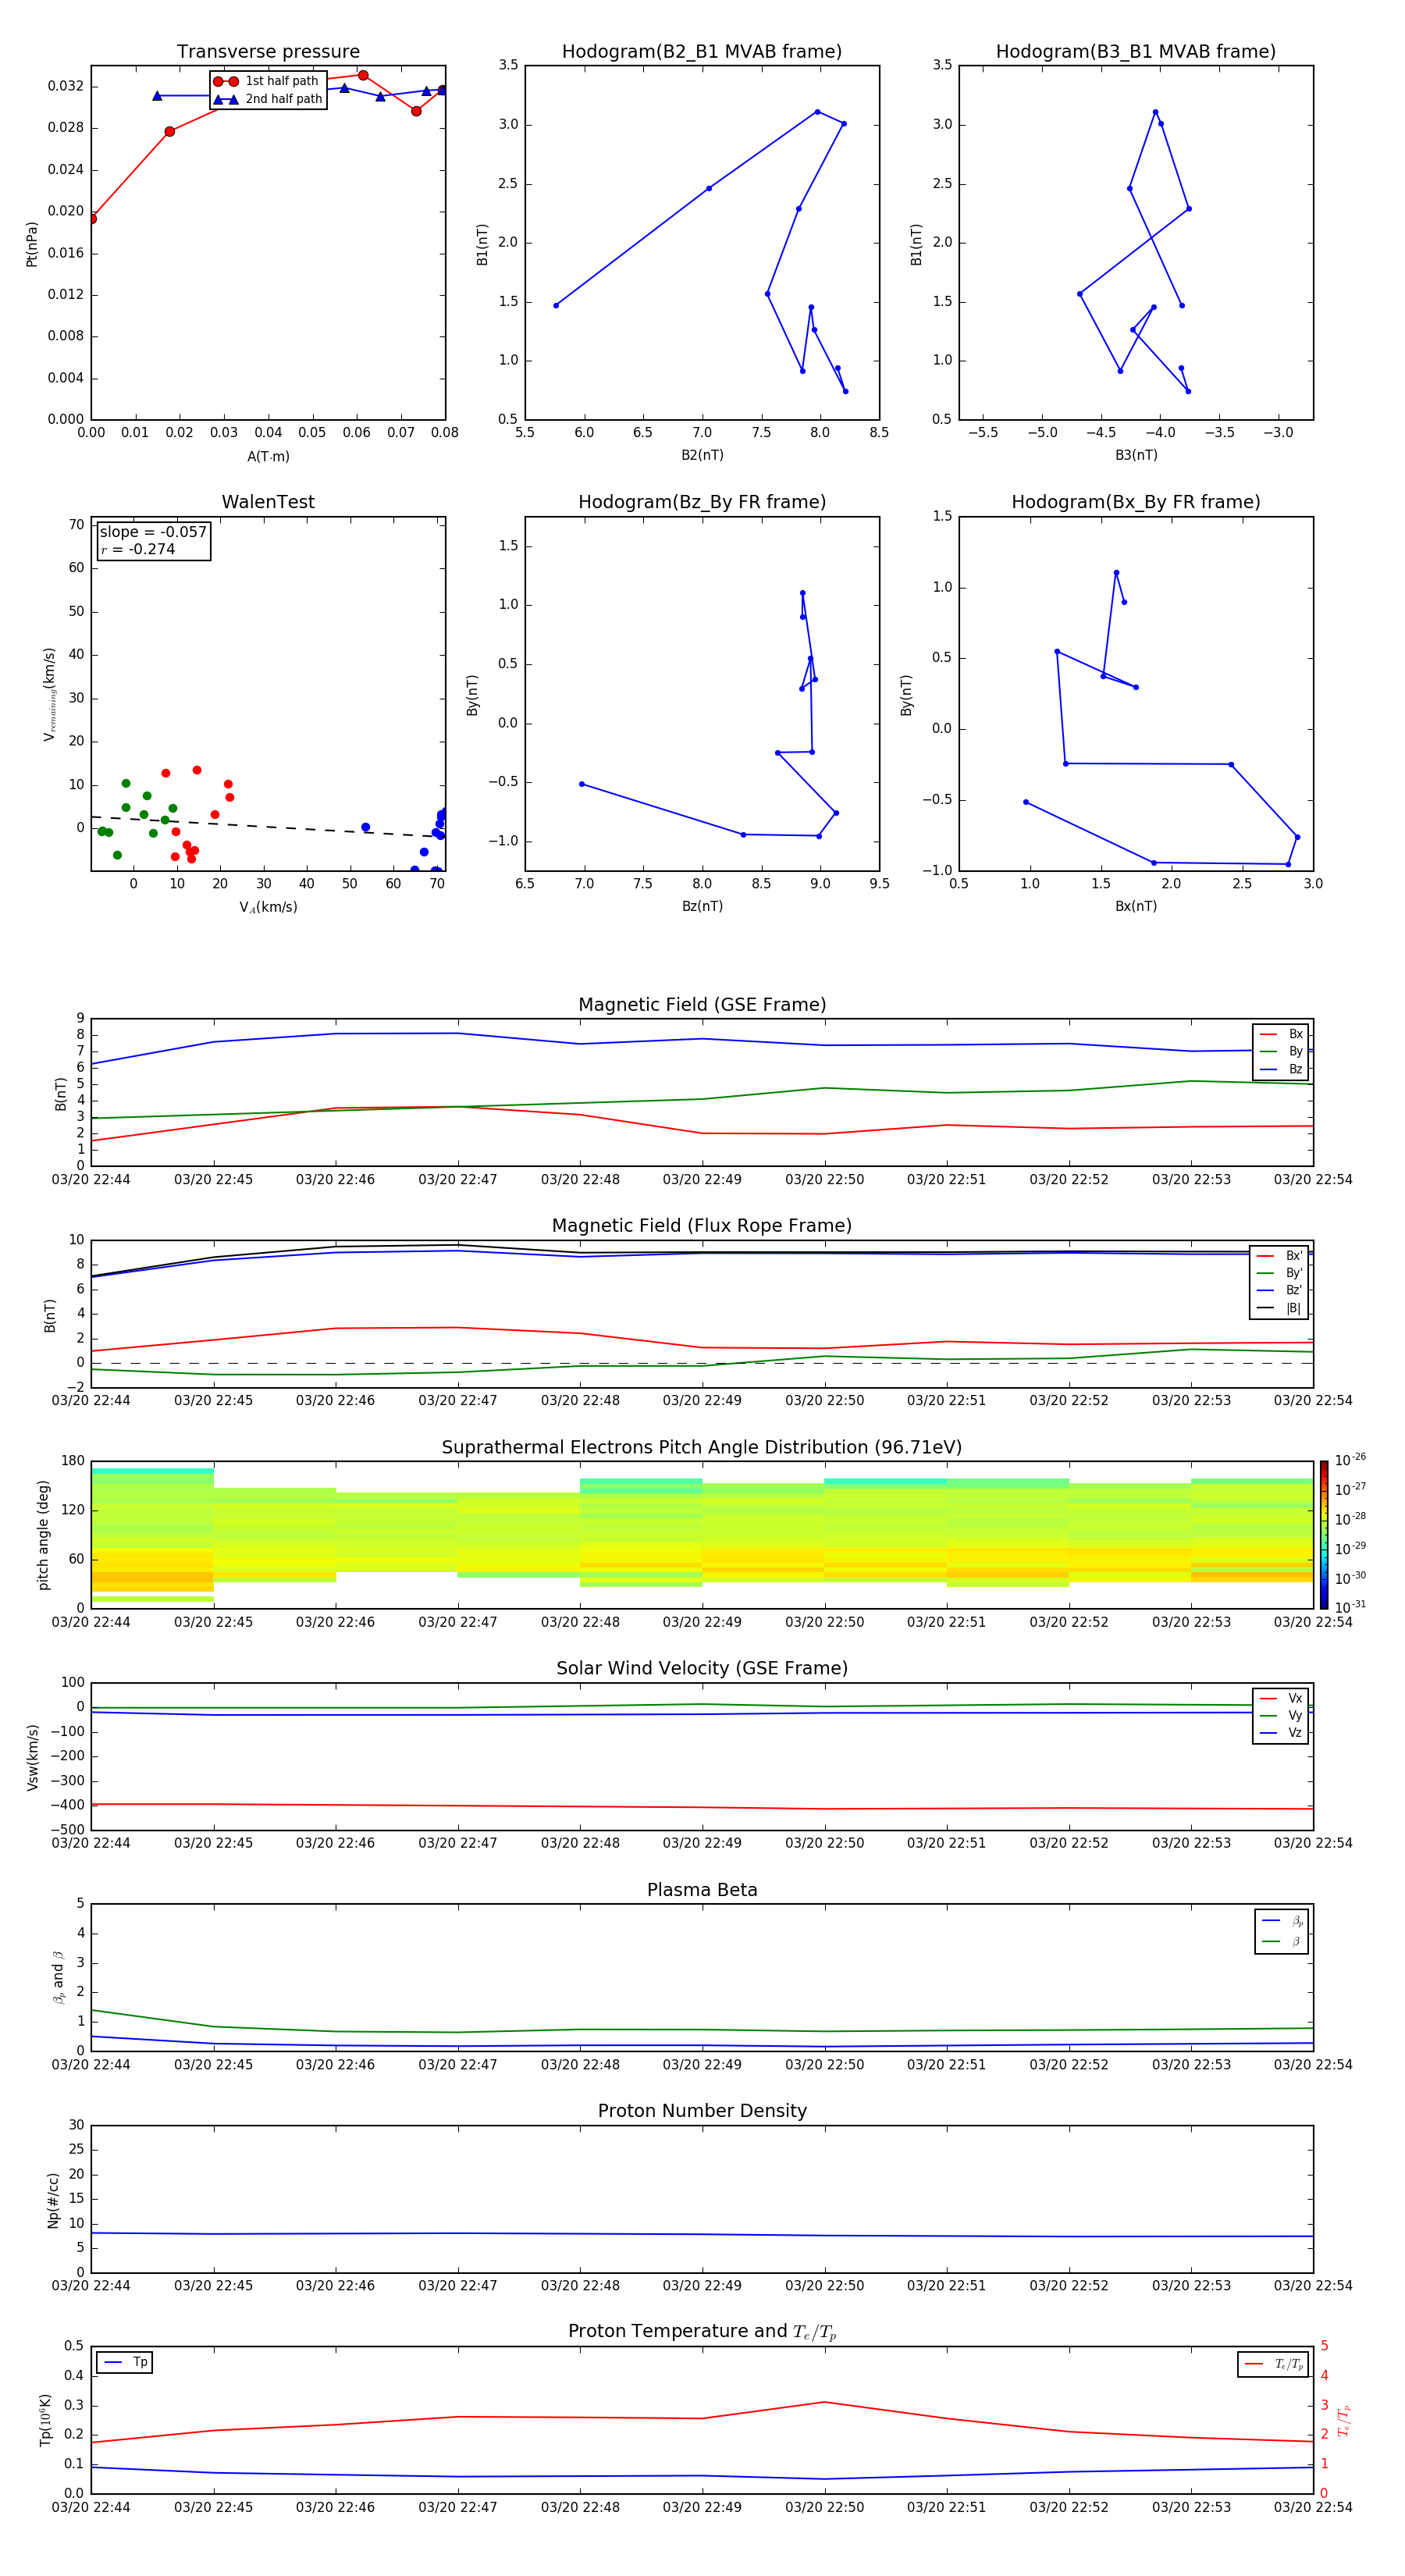Image resolution: width=1405 pixels, height=2576 pixels.
Task: Click the 'Magnetic Field (Flux Rope Frame)' title
Action: point(702,1226)
